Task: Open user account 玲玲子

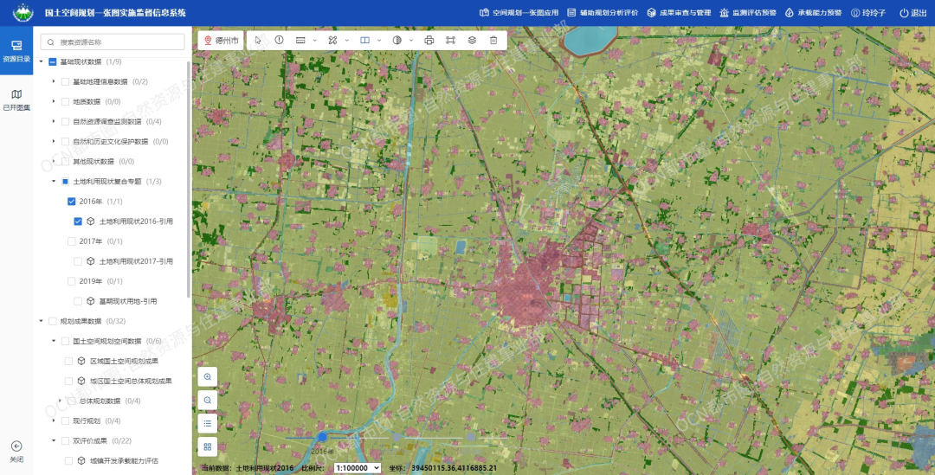Action: click(868, 12)
